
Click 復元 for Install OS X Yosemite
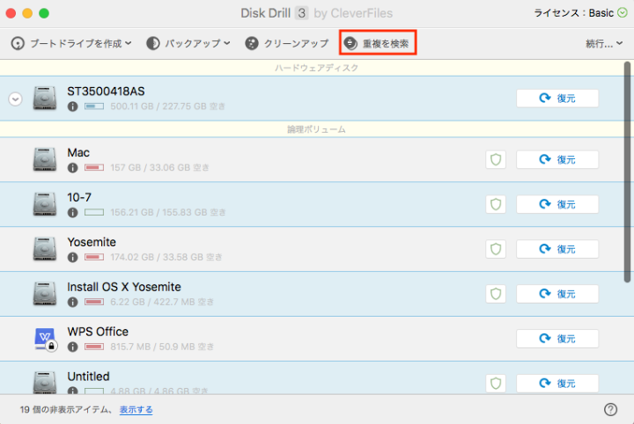(x=557, y=294)
